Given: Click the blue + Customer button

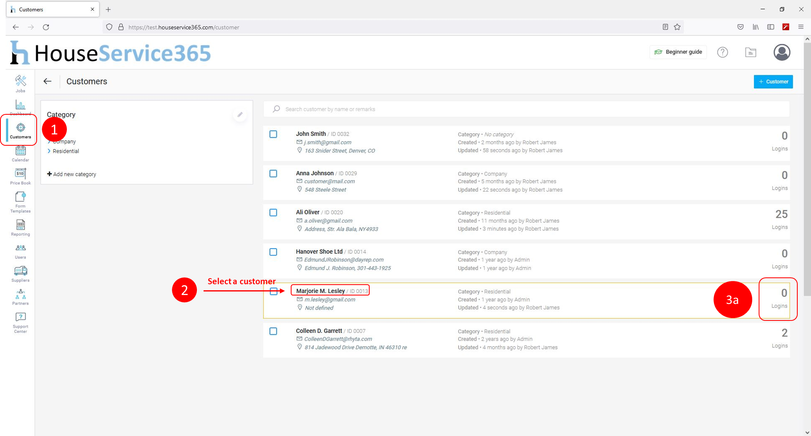Looking at the screenshot, I should click(x=773, y=82).
